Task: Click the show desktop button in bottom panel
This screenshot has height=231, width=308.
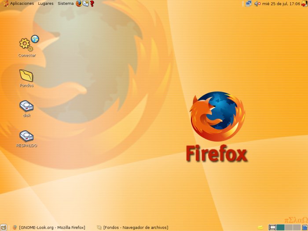Action: pos(4,227)
